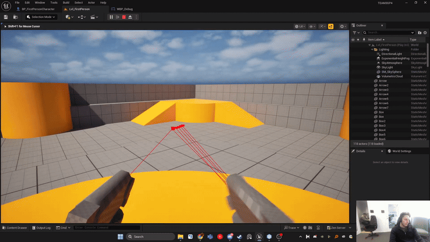430x242 pixels.
Task: Click the Outliner settings gear icon
Action: tap(425, 33)
